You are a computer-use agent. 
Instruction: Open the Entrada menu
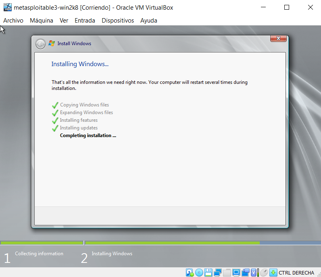click(x=85, y=21)
